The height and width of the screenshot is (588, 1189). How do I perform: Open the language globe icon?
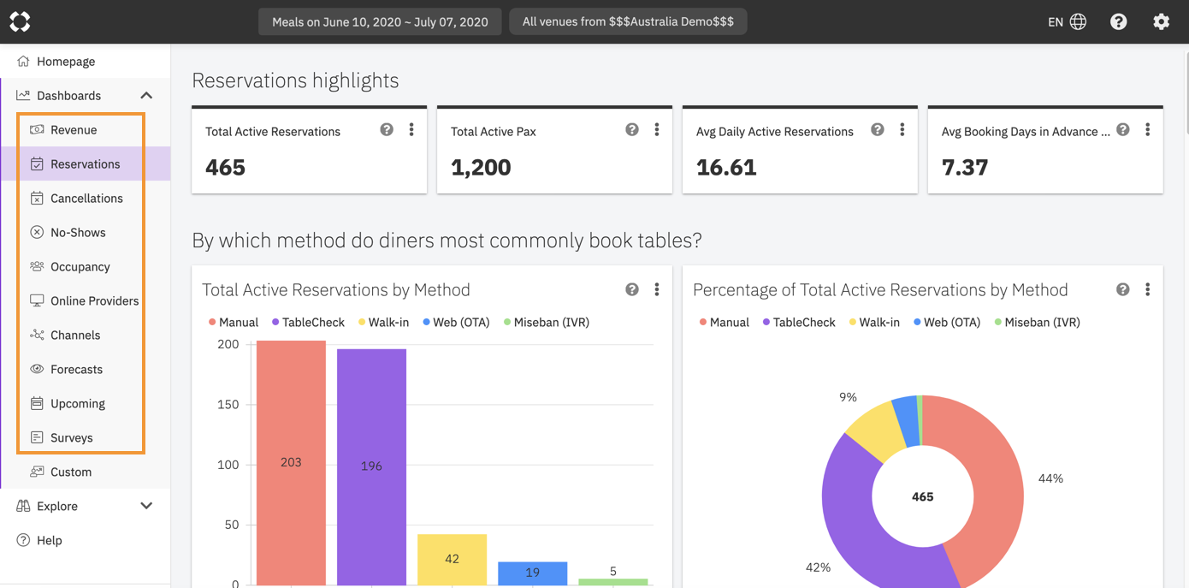click(x=1078, y=21)
